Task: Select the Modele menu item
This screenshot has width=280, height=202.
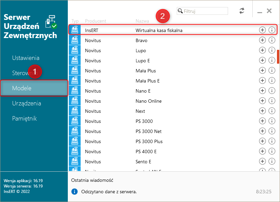Action: [34, 88]
